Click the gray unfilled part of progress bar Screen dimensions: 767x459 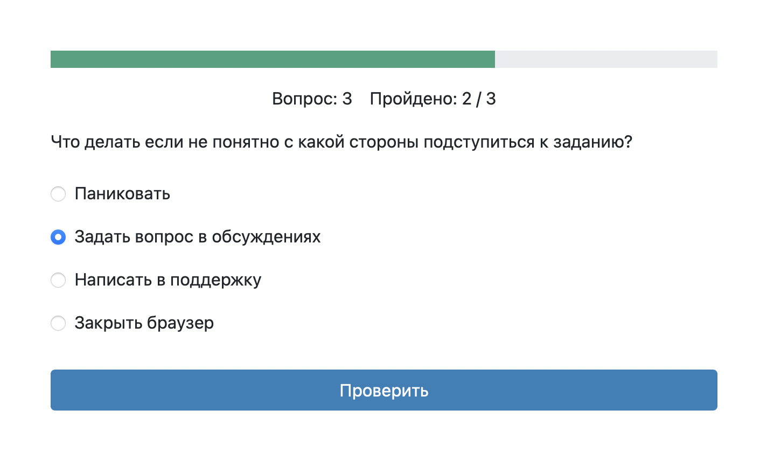point(606,59)
